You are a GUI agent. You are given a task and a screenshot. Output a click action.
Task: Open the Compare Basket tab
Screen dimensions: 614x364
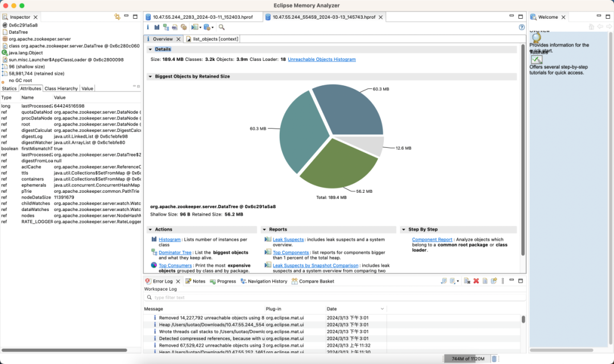coord(313,282)
